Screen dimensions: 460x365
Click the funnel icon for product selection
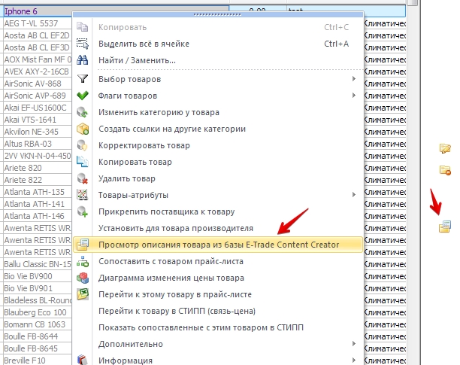pyautogui.click(x=83, y=79)
